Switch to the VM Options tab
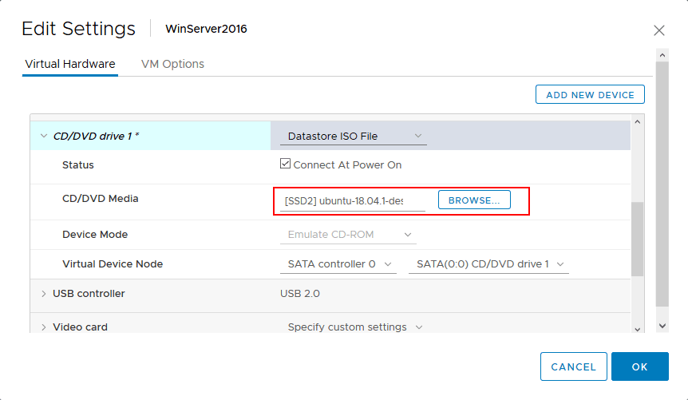Screen dimensions: 688x400 pos(172,64)
